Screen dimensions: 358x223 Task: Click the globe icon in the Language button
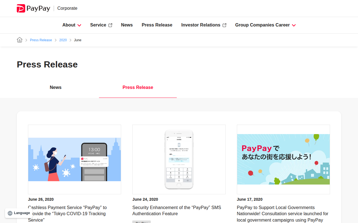pyautogui.click(x=10, y=213)
